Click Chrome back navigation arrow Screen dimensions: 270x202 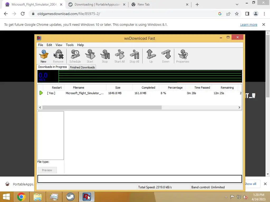click(6, 14)
